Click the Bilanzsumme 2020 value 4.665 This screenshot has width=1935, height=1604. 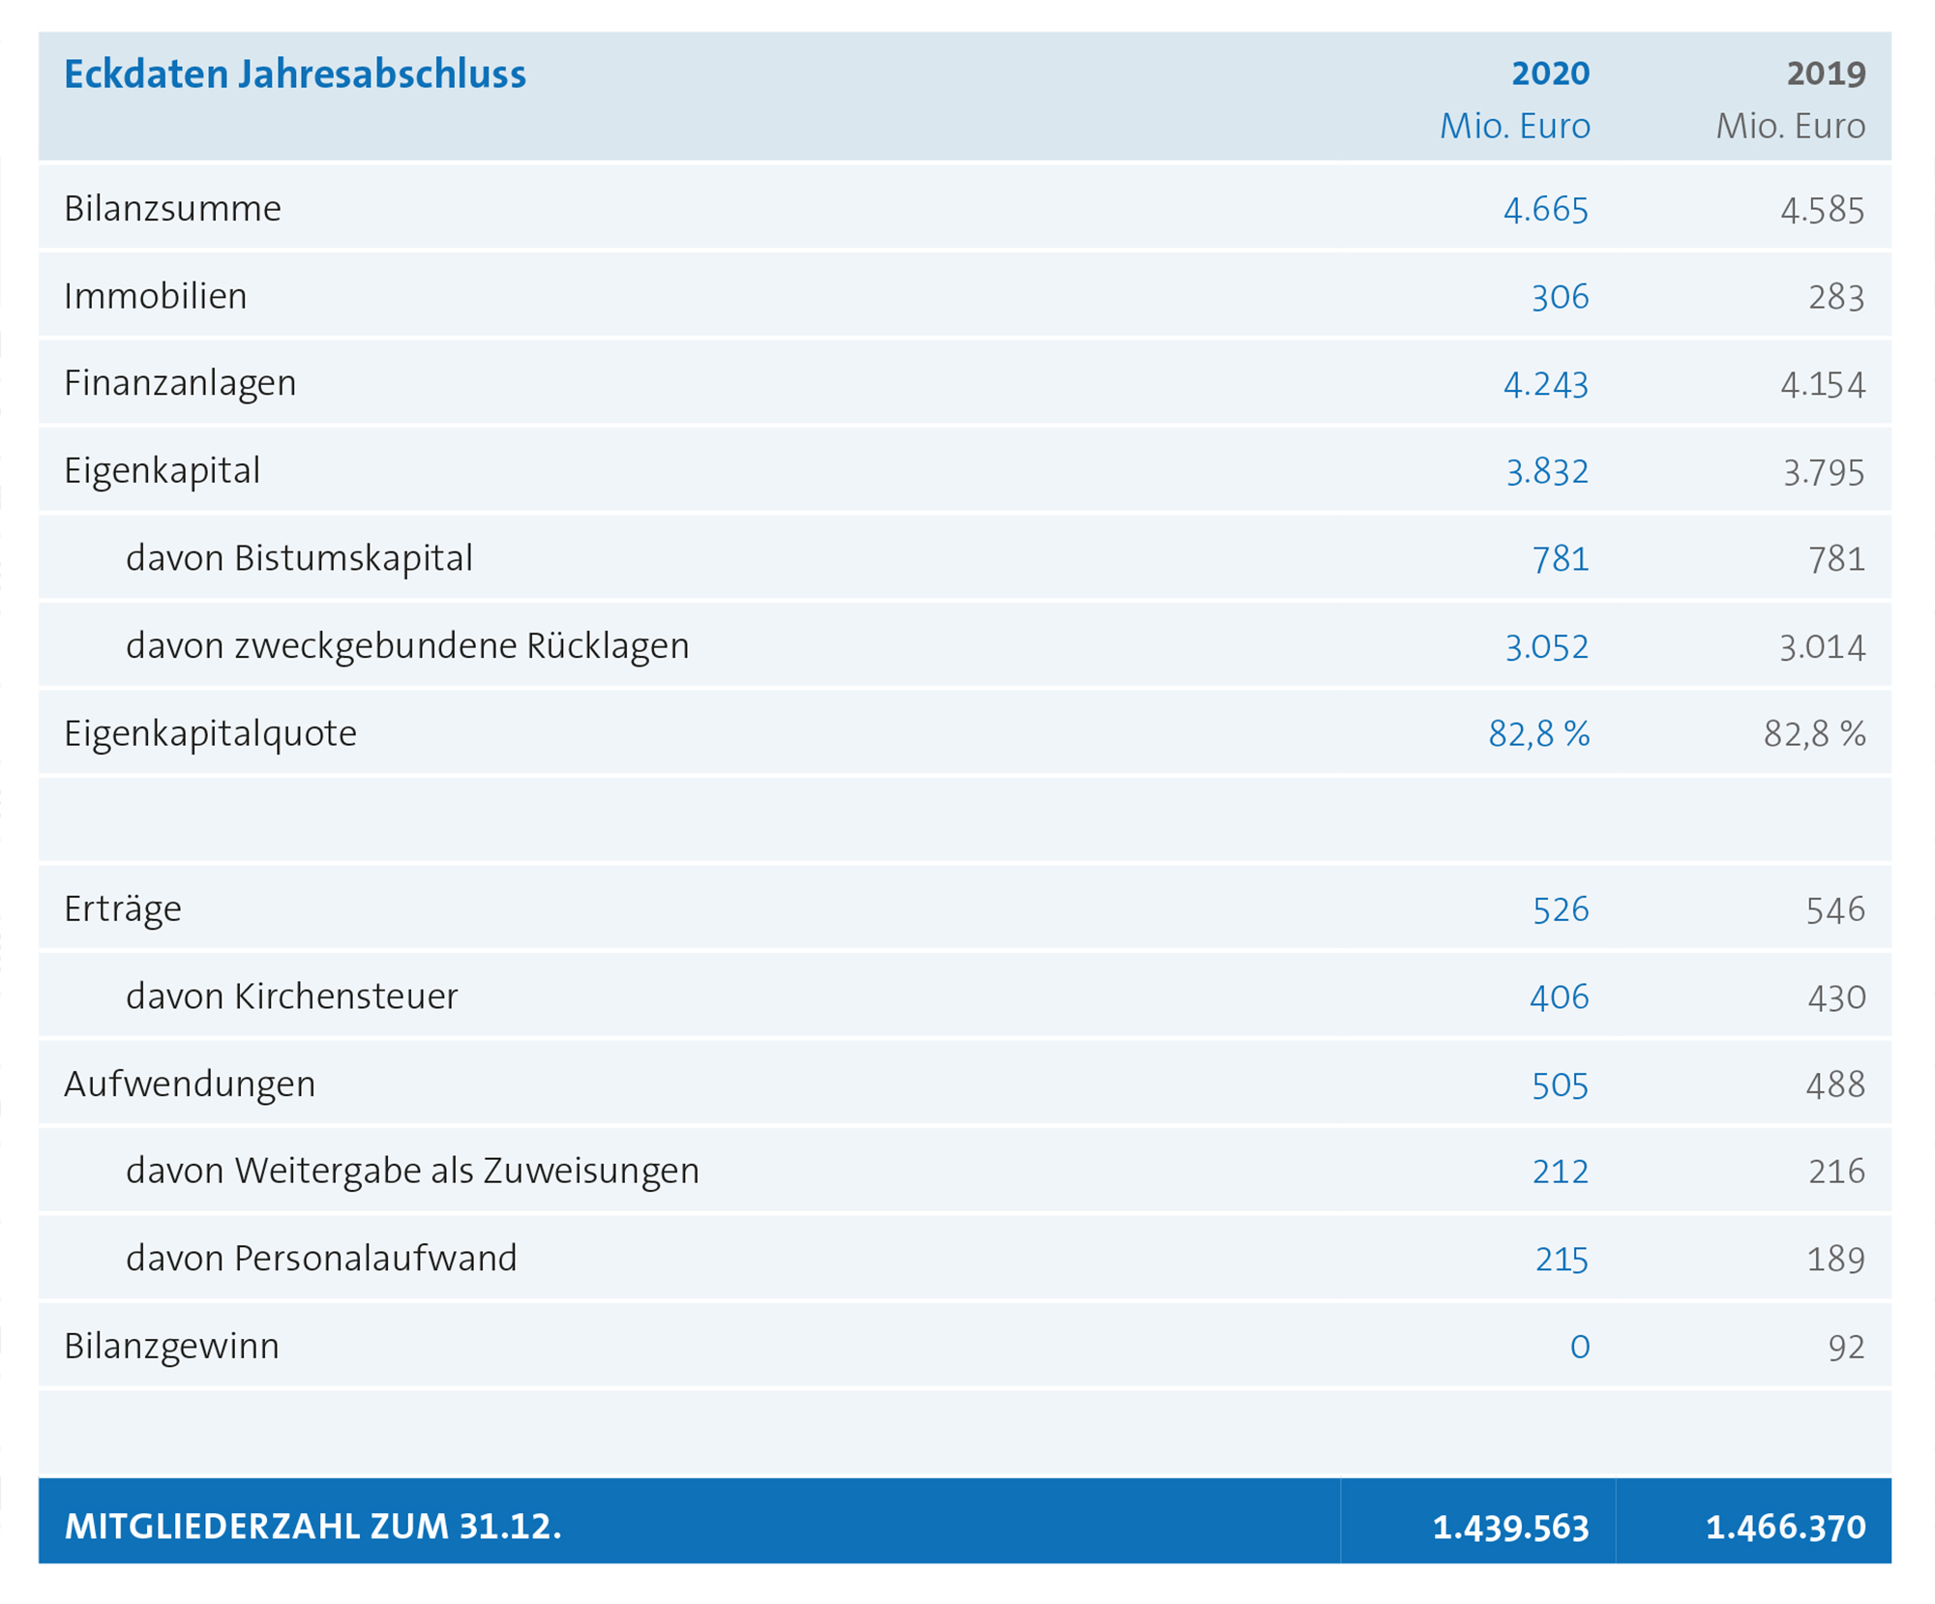(1545, 210)
